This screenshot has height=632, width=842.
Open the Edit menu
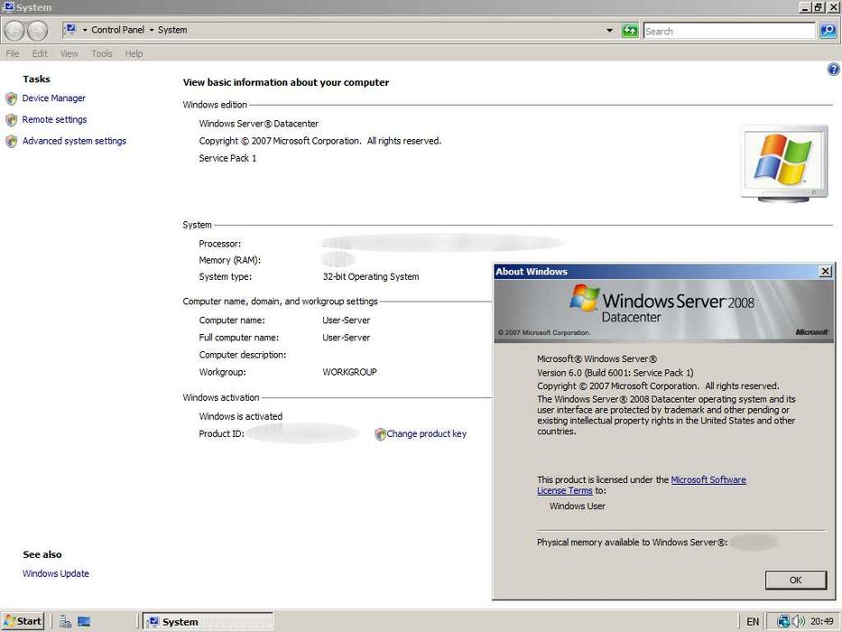click(x=40, y=54)
